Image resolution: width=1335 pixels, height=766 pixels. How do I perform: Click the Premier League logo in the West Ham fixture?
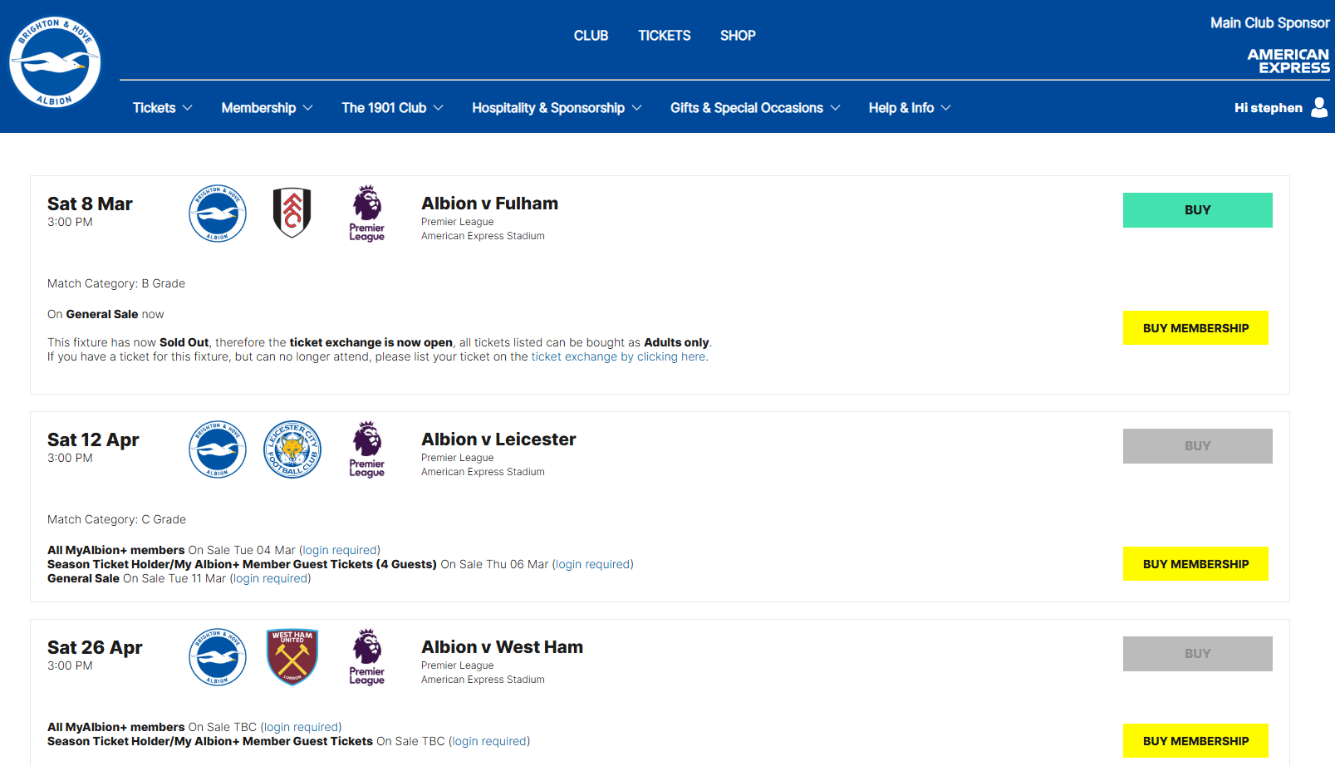[366, 657]
